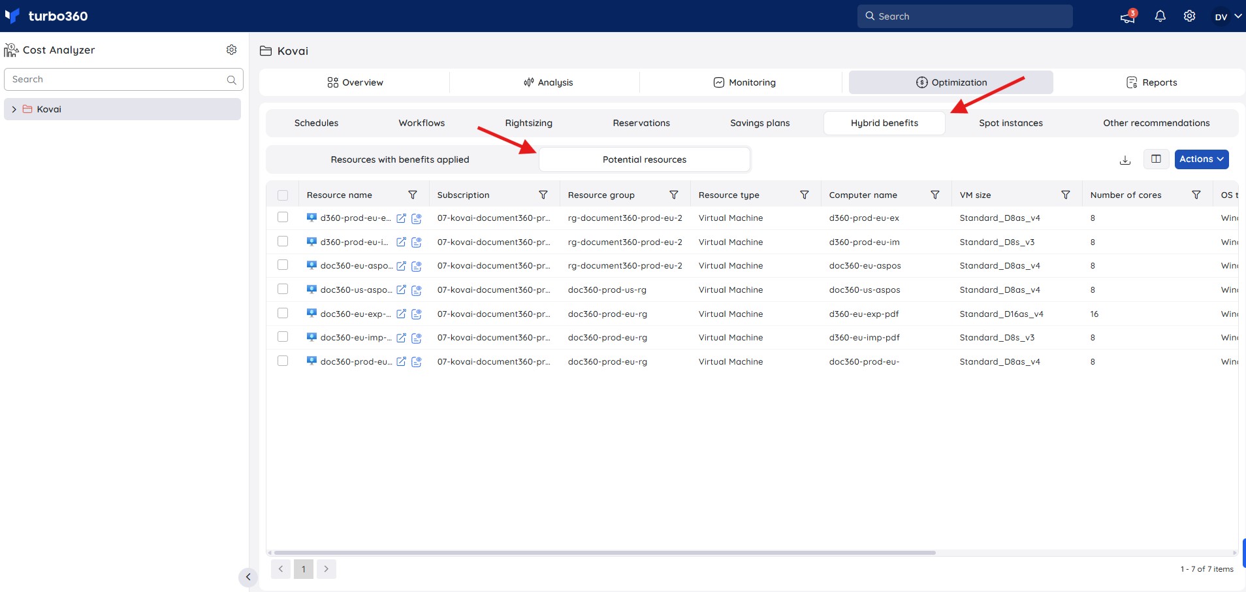Switch to the Analysis tab

(548, 82)
